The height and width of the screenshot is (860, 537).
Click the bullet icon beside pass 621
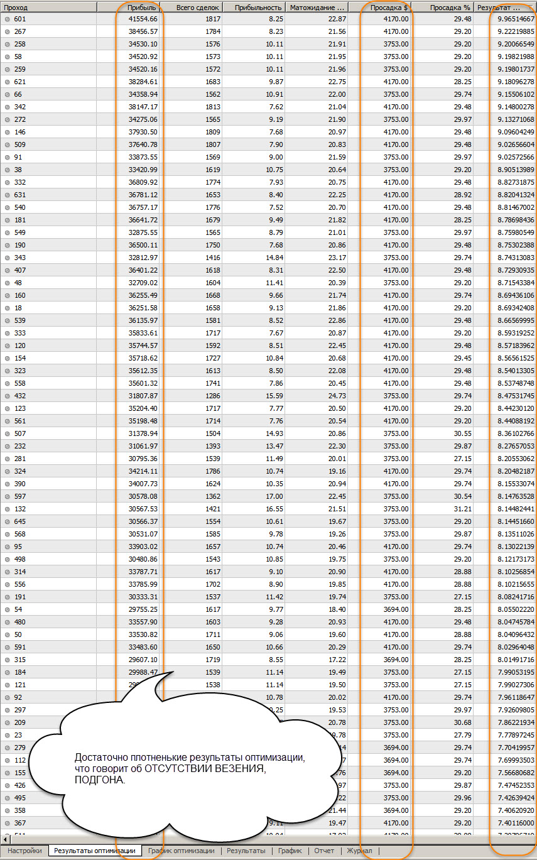click(7, 82)
